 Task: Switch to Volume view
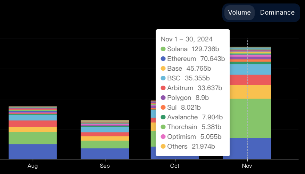click(x=239, y=13)
